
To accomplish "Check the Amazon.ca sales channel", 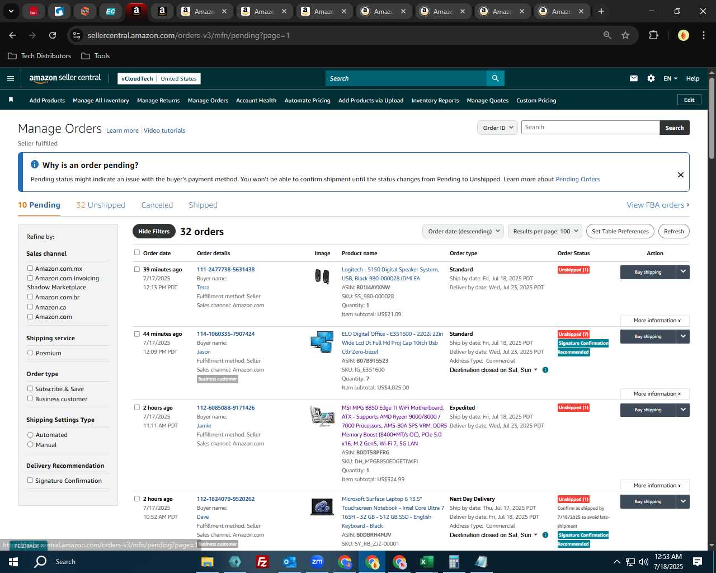I will pos(30,307).
